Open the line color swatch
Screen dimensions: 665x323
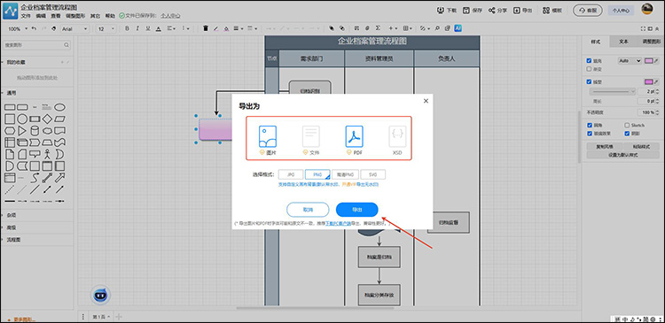click(649, 81)
